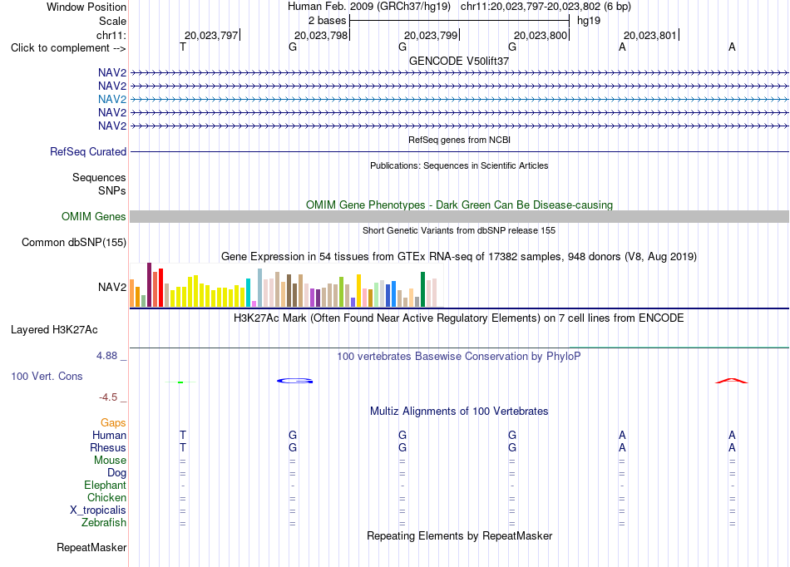Click the T base in the Rhesus row
Screen dimensions: 790x567
point(183,447)
